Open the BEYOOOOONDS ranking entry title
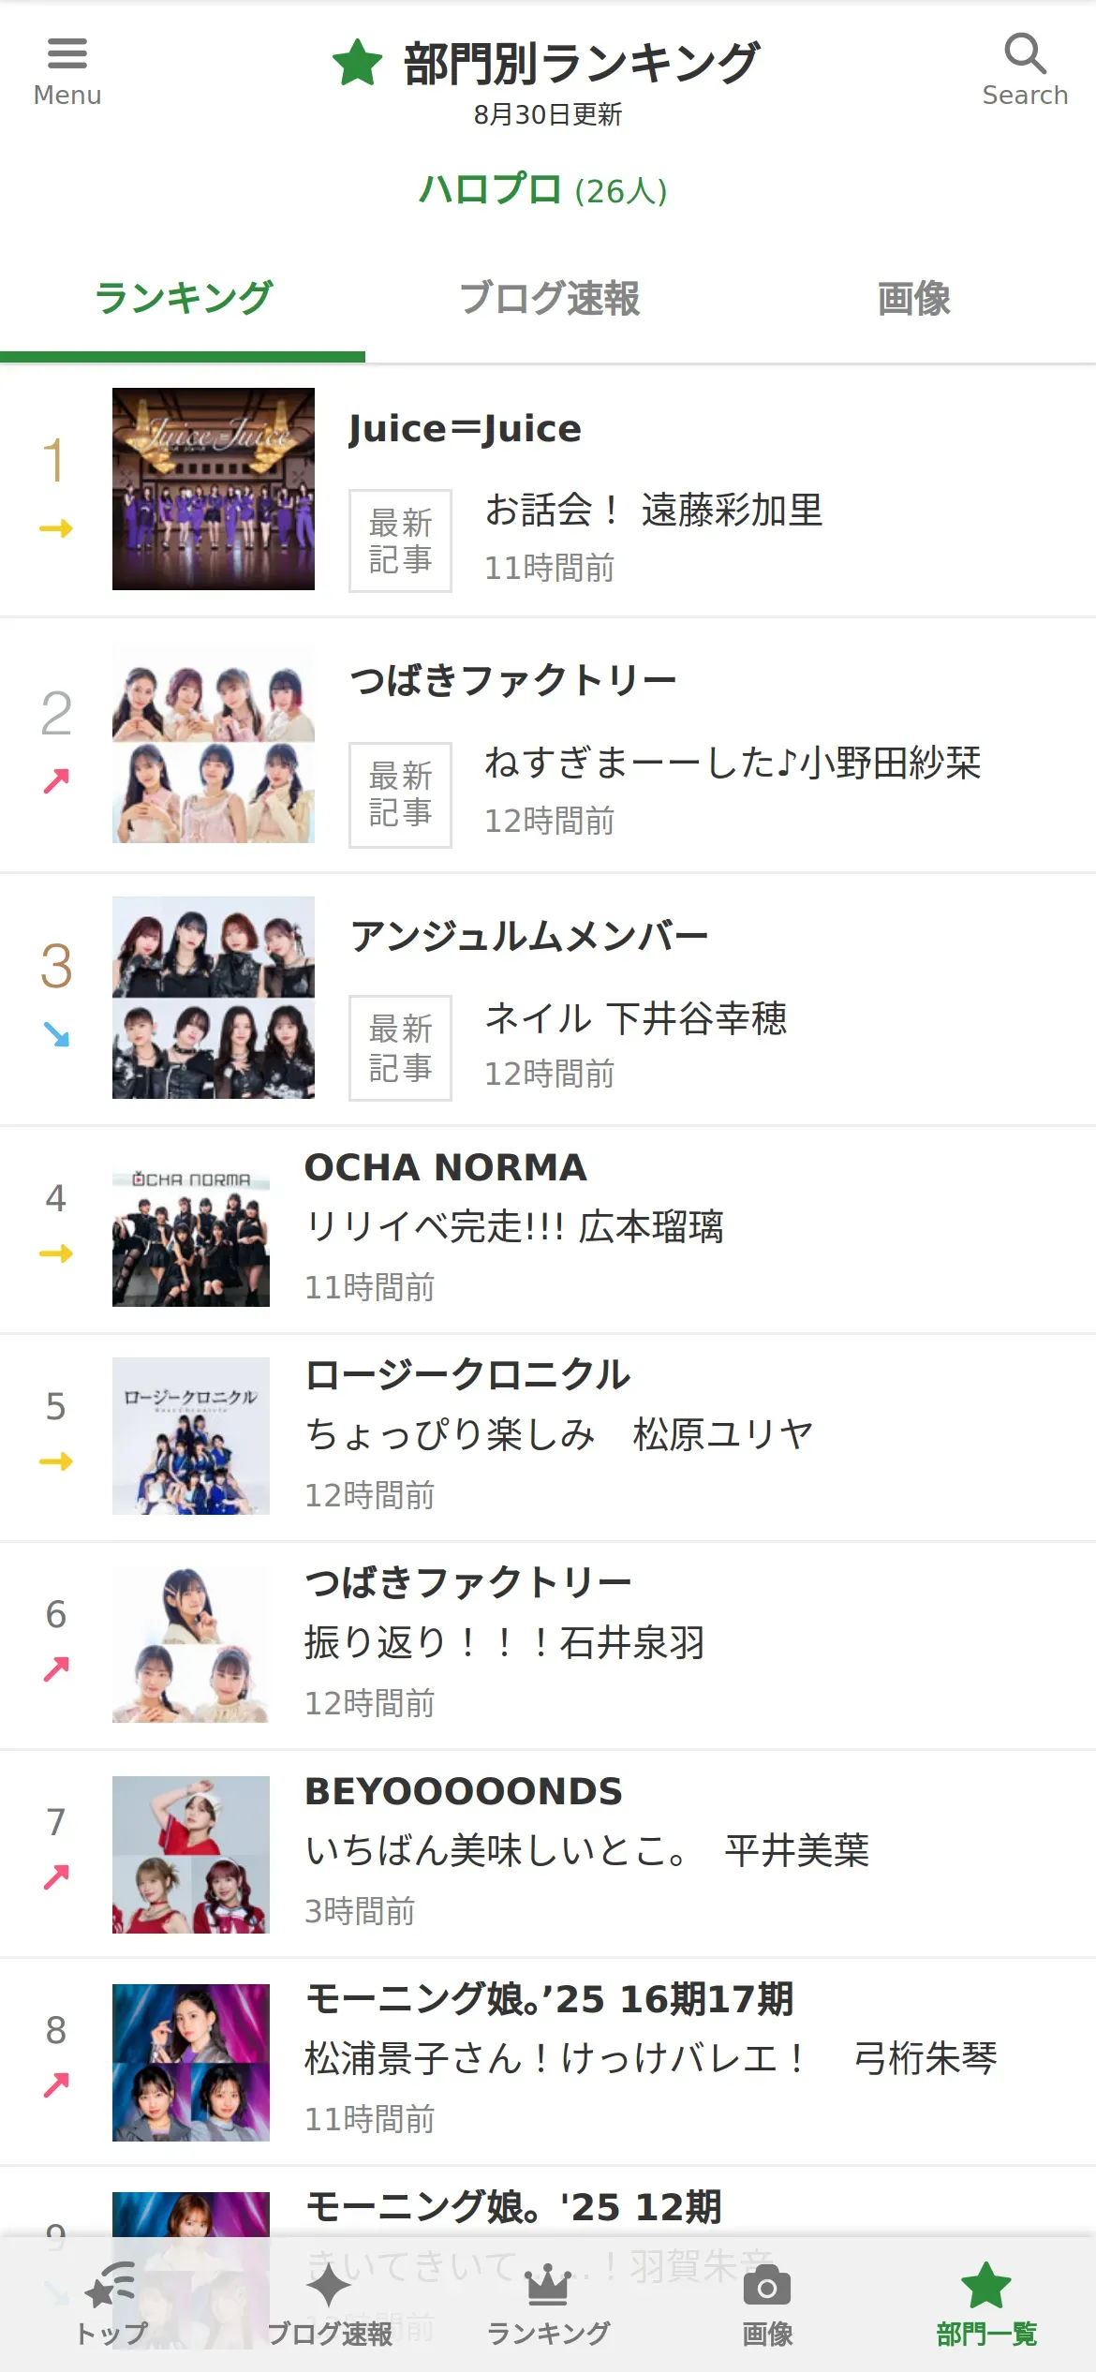The height and width of the screenshot is (2372, 1096). coord(464,1791)
